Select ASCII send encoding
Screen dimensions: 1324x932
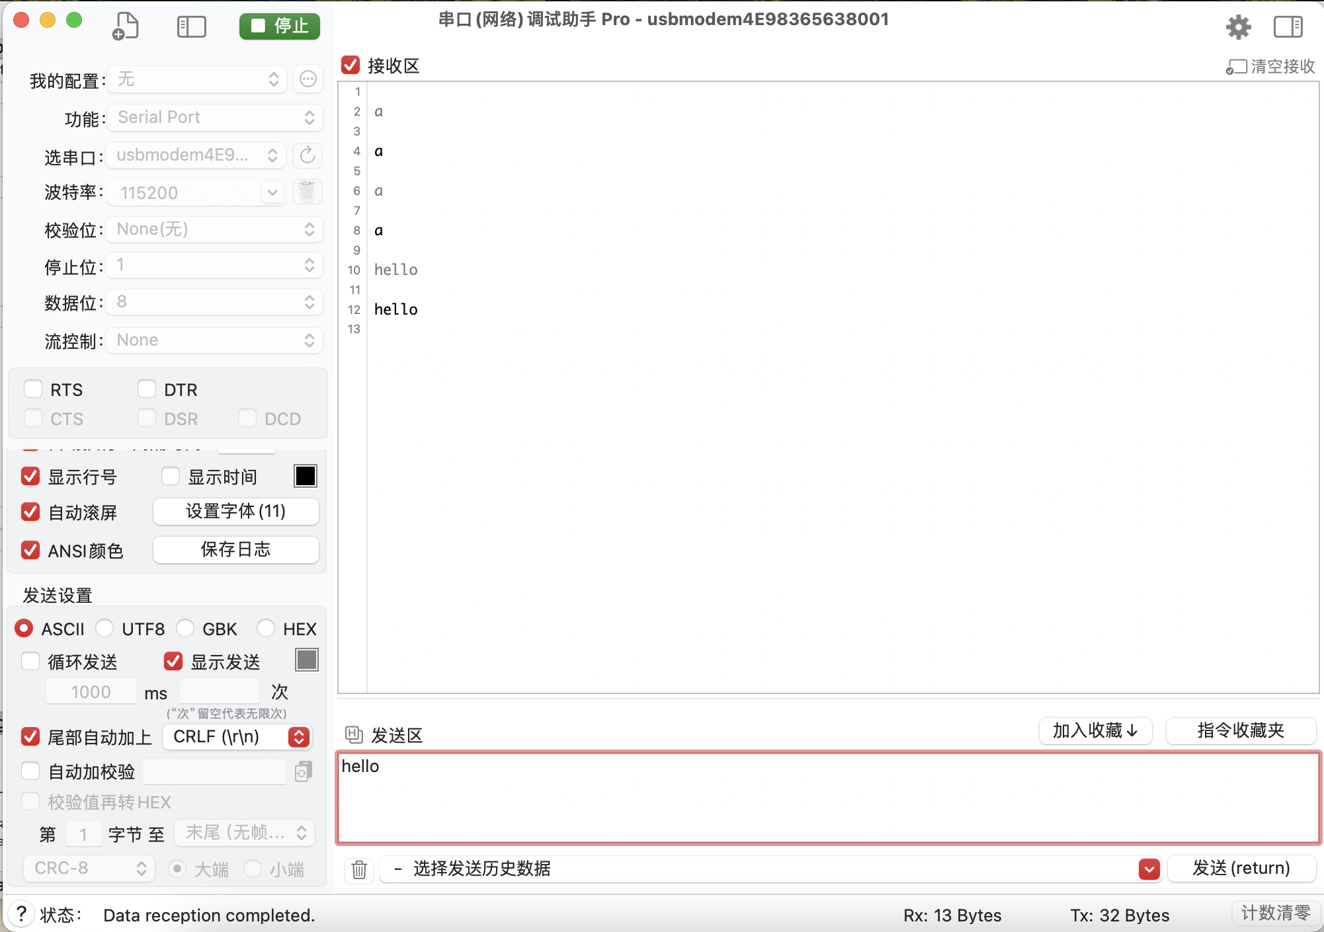tap(24, 628)
